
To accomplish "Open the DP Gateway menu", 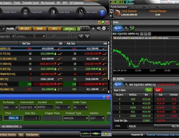I will tap(76, 3).
